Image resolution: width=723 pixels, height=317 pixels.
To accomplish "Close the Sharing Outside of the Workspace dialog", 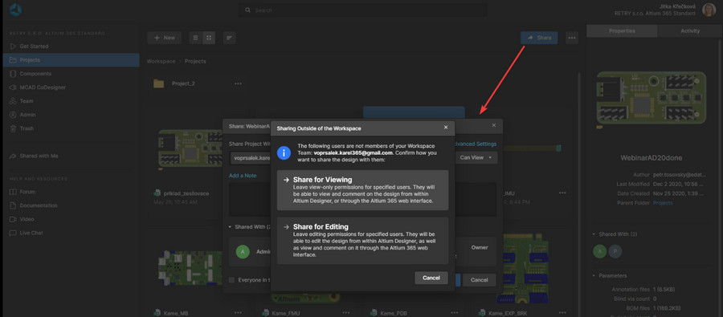I will click(x=445, y=128).
